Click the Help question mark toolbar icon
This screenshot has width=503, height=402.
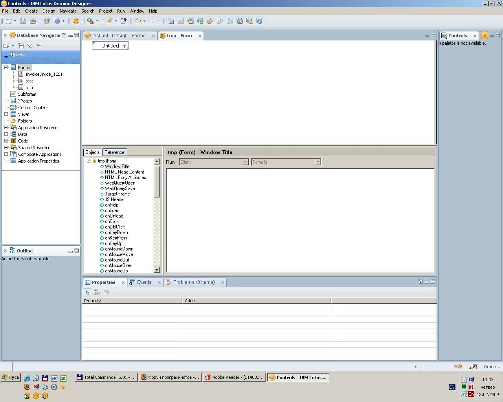click(259, 21)
